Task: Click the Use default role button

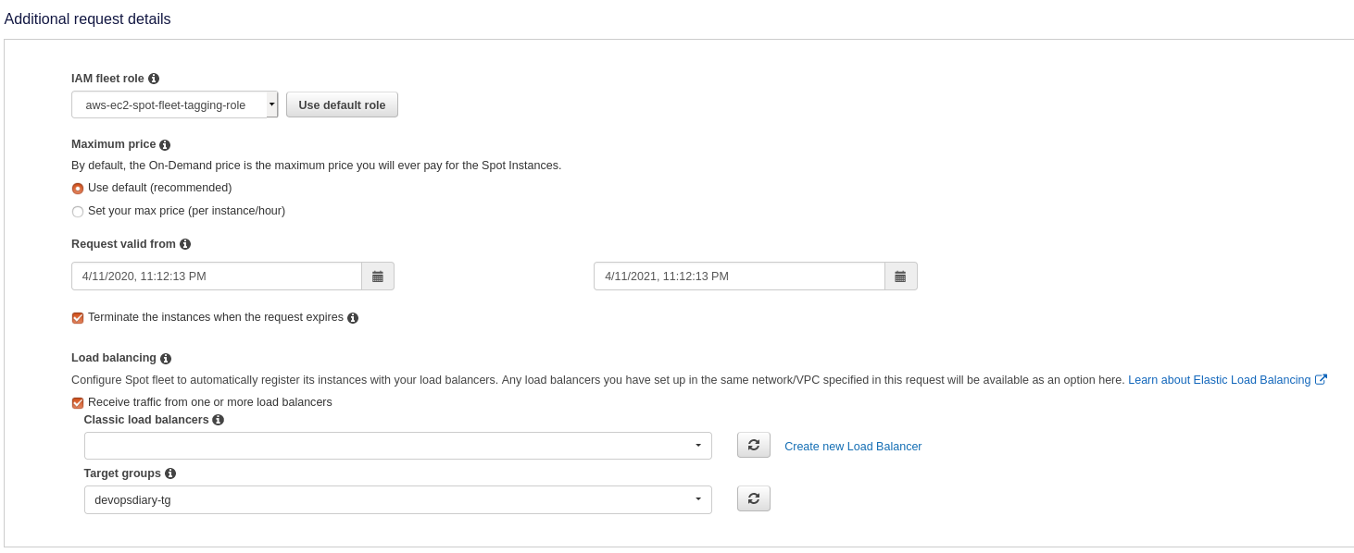Action: point(342,105)
